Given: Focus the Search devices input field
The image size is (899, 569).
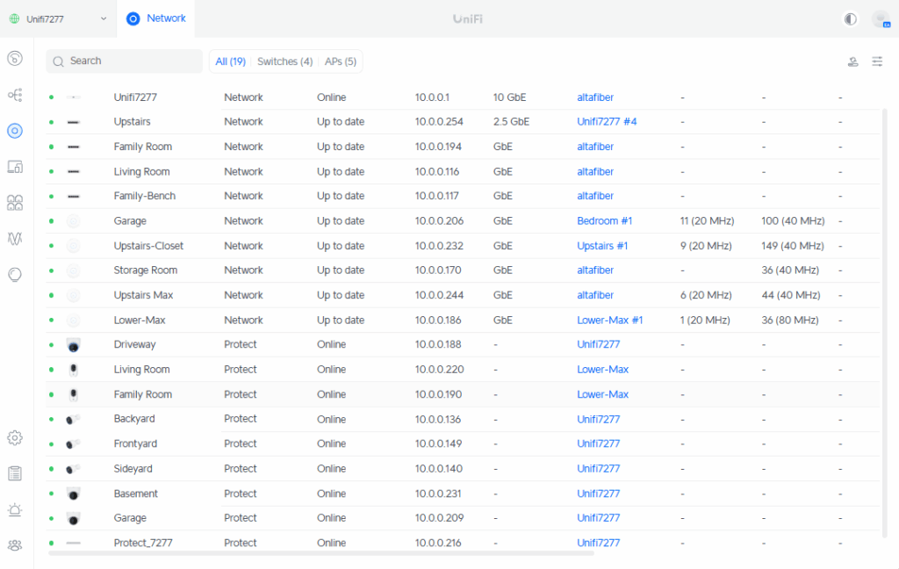Looking at the screenshot, I should (x=125, y=61).
